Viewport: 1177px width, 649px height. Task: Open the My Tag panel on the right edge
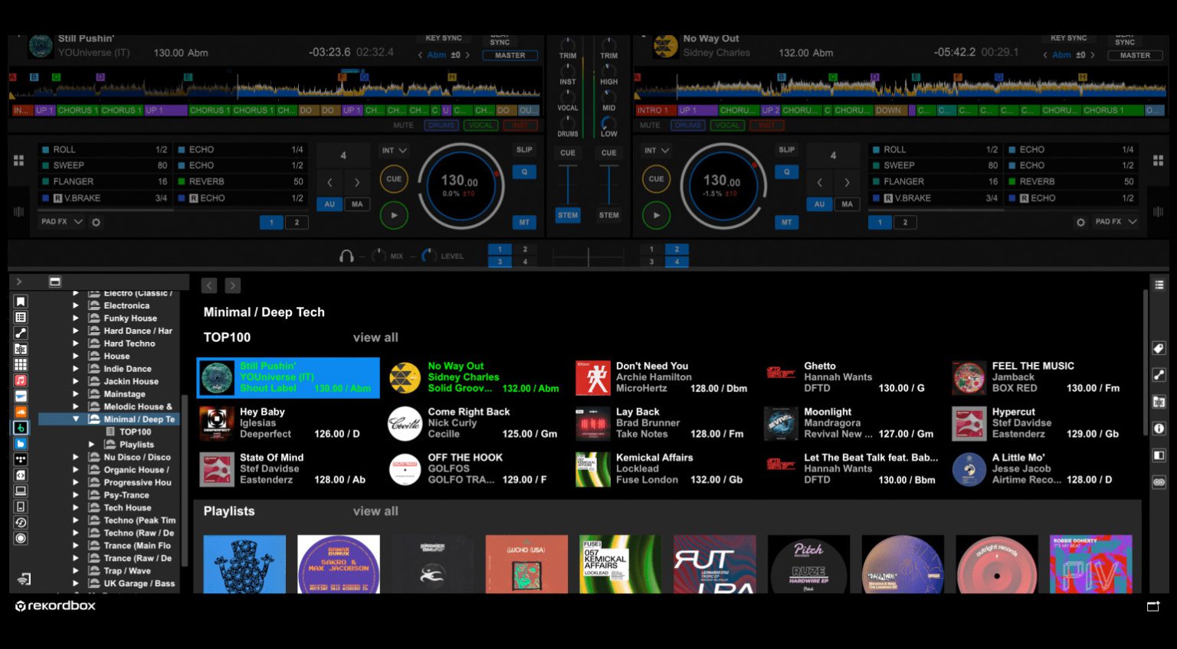(1159, 349)
